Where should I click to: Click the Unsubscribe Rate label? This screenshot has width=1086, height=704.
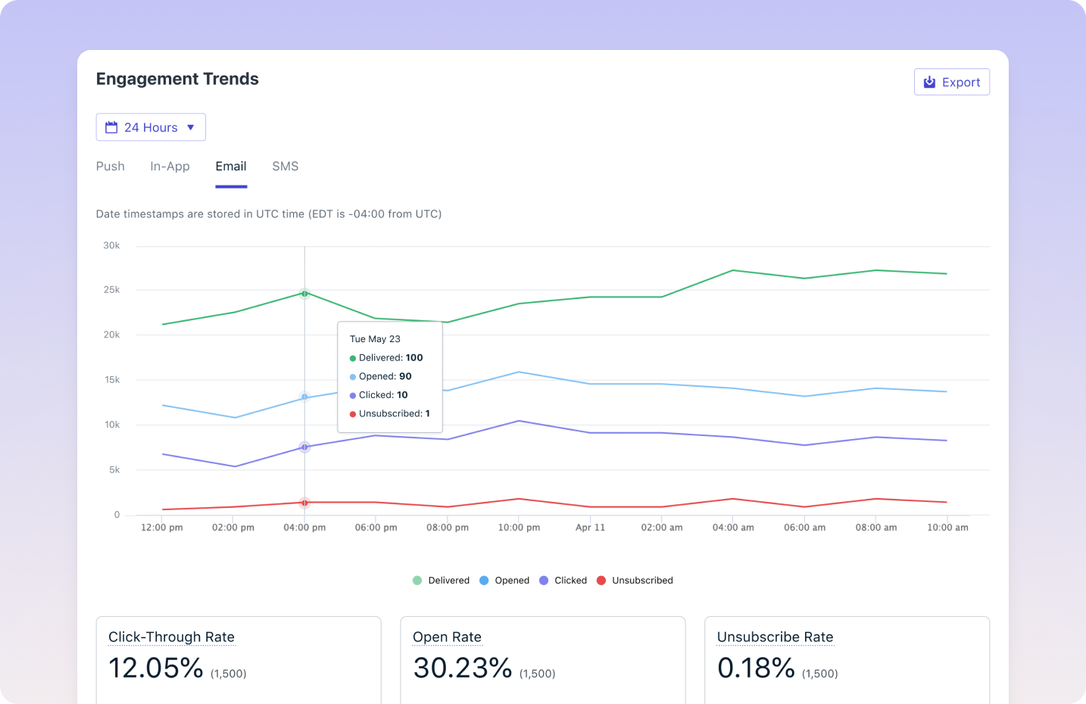[x=775, y=637]
